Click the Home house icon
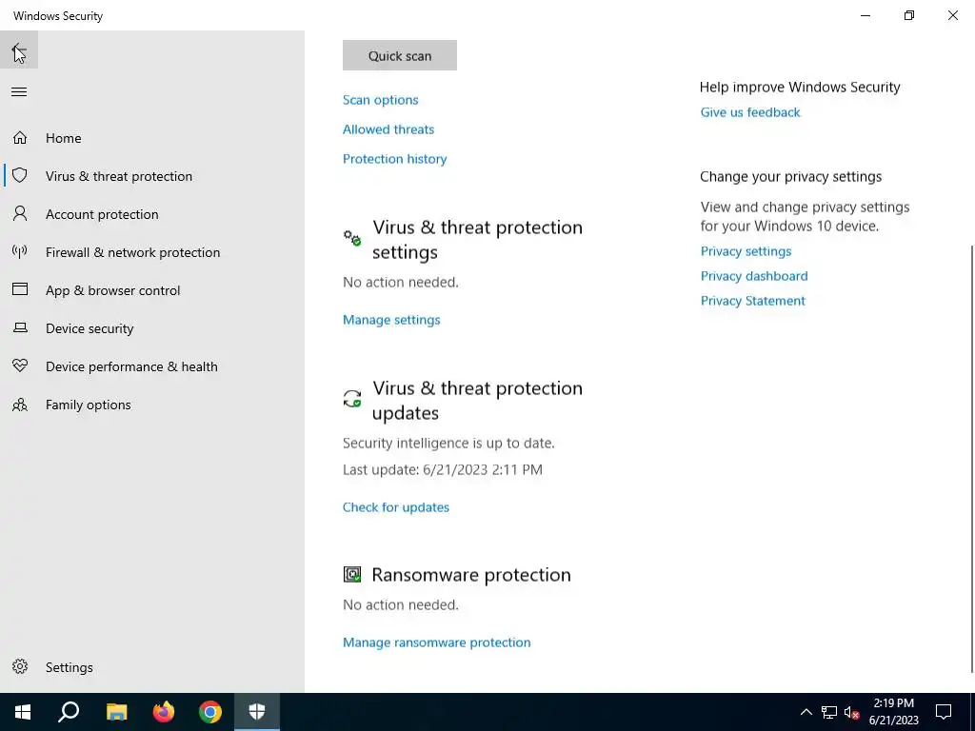Viewport: 975px width, 731px height. [x=20, y=137]
